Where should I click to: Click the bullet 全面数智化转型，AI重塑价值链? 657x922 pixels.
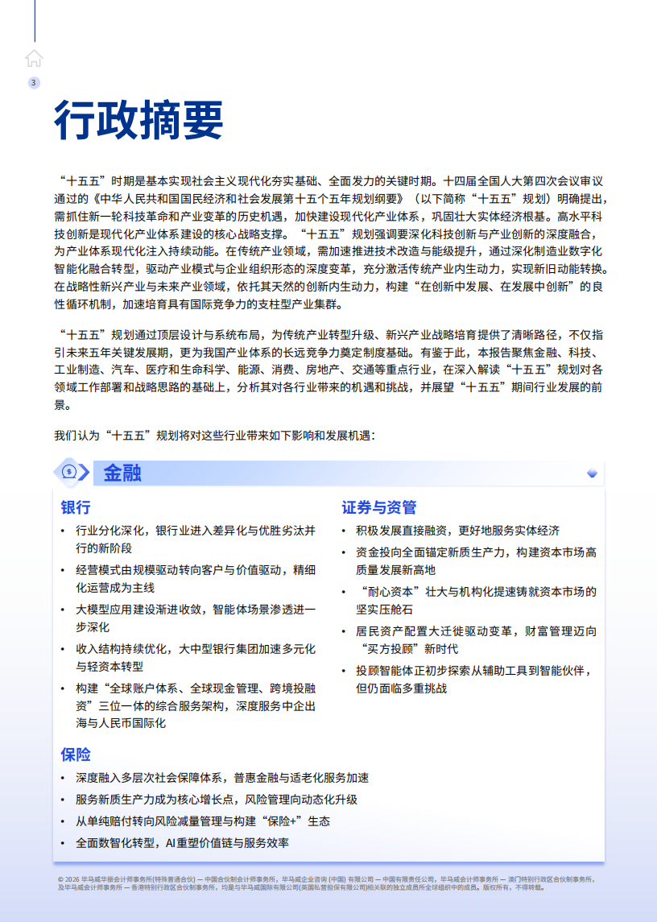point(182,843)
